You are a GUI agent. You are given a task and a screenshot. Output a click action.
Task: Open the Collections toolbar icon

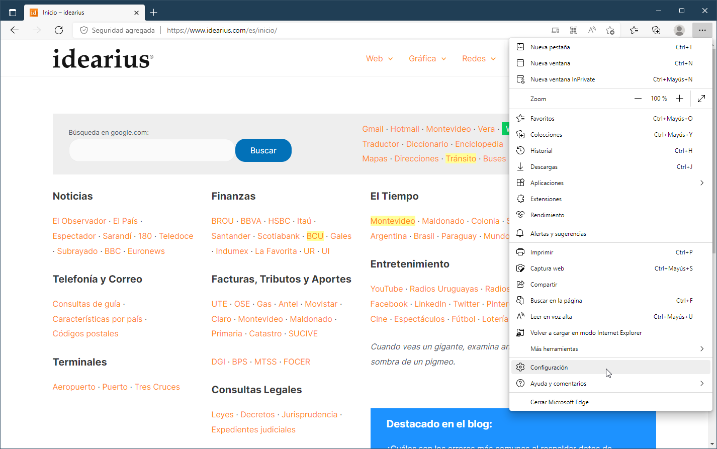[x=656, y=30]
